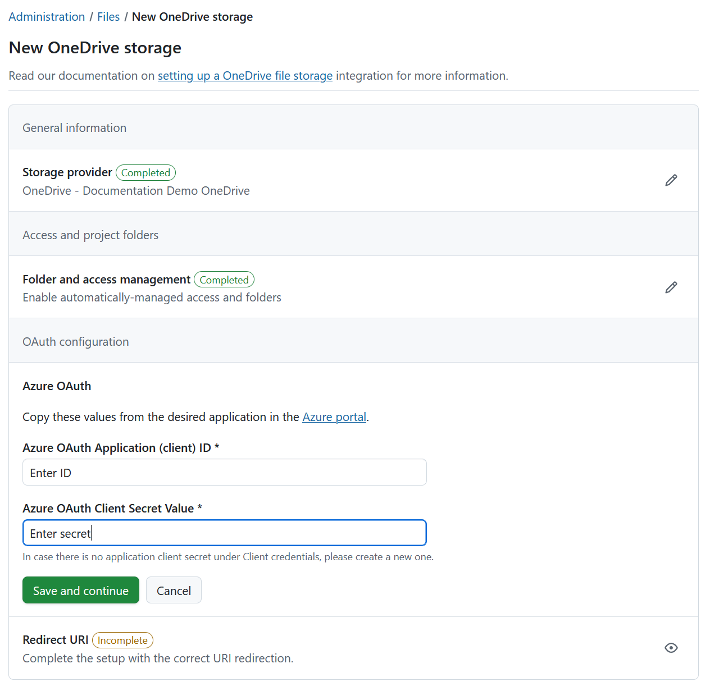Click the pencil icon next to Completed storage provider
This screenshot has height=691, width=710.
(671, 180)
